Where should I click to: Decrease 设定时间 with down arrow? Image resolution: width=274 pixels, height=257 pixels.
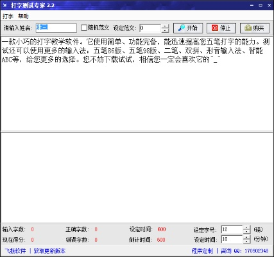(246, 242)
